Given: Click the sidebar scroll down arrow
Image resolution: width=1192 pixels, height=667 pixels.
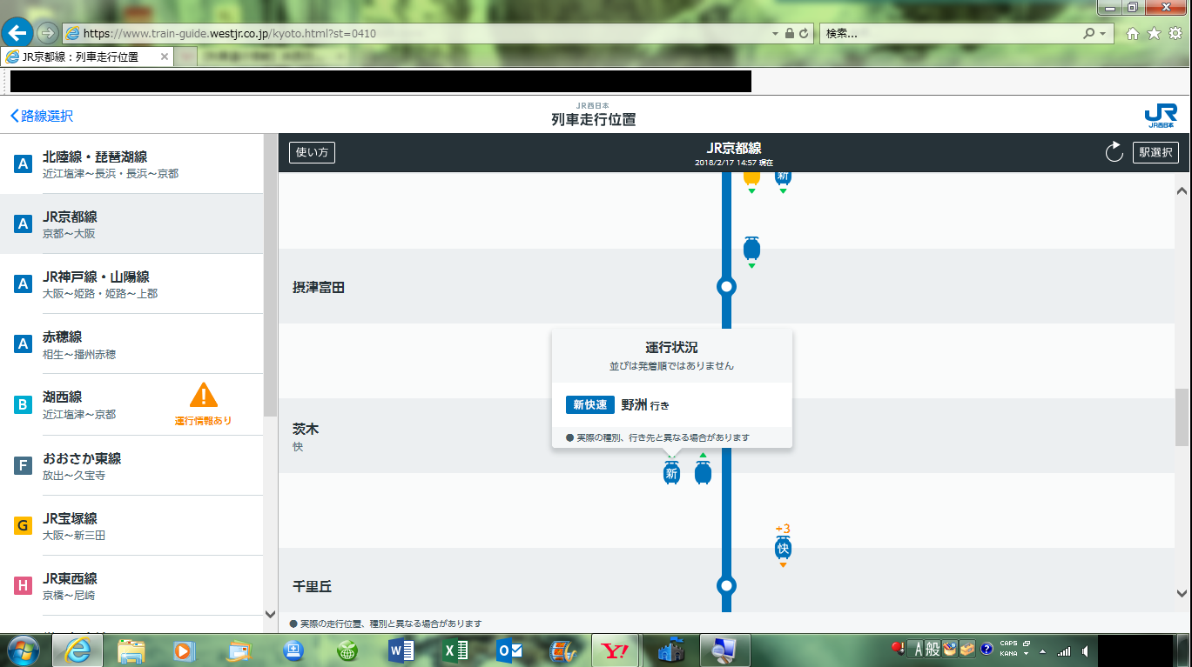Looking at the screenshot, I should (x=270, y=614).
